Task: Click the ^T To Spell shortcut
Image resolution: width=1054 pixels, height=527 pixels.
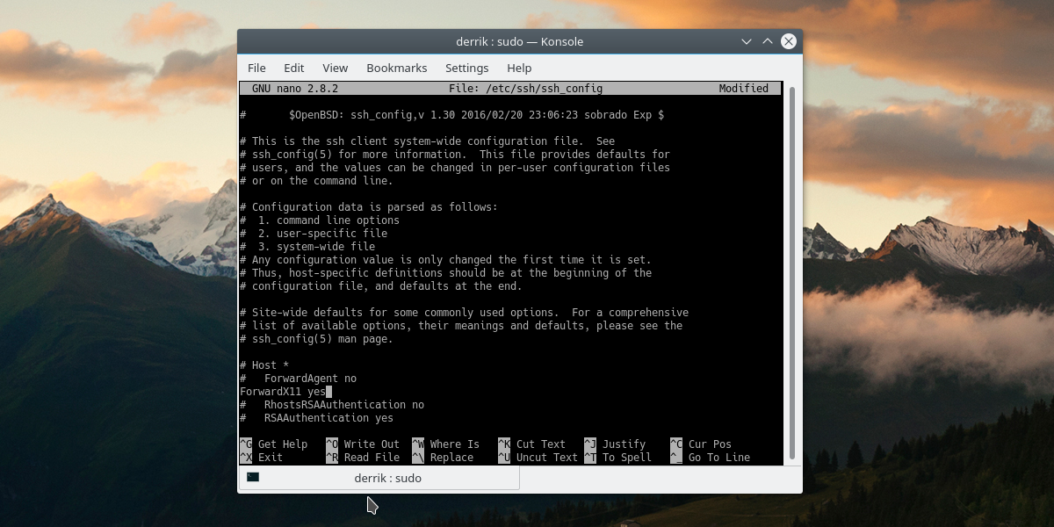Action: click(620, 457)
